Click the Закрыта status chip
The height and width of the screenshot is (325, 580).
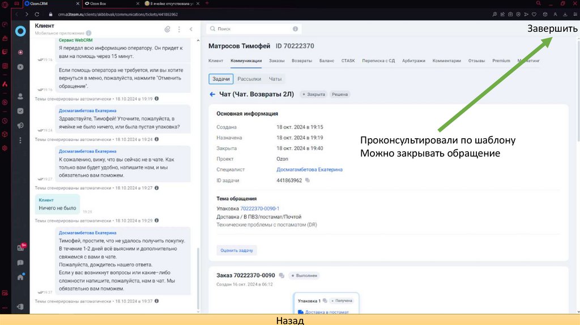point(314,95)
